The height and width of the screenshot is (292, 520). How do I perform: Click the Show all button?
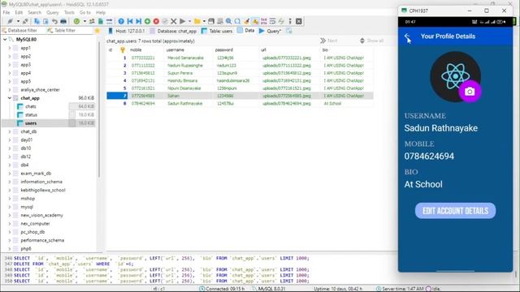(371, 41)
